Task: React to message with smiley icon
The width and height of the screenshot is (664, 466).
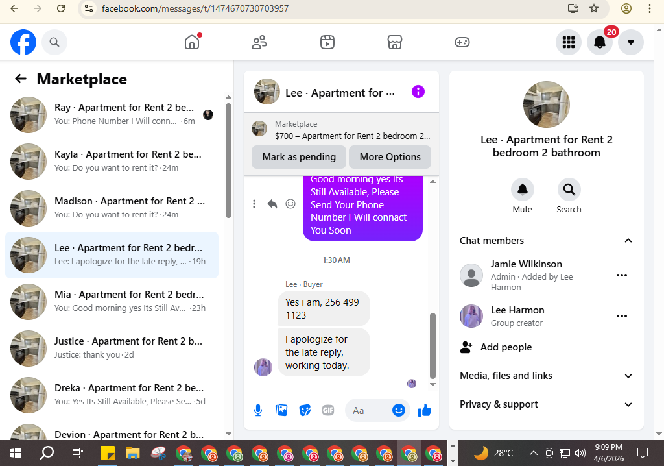Action: [x=290, y=204]
